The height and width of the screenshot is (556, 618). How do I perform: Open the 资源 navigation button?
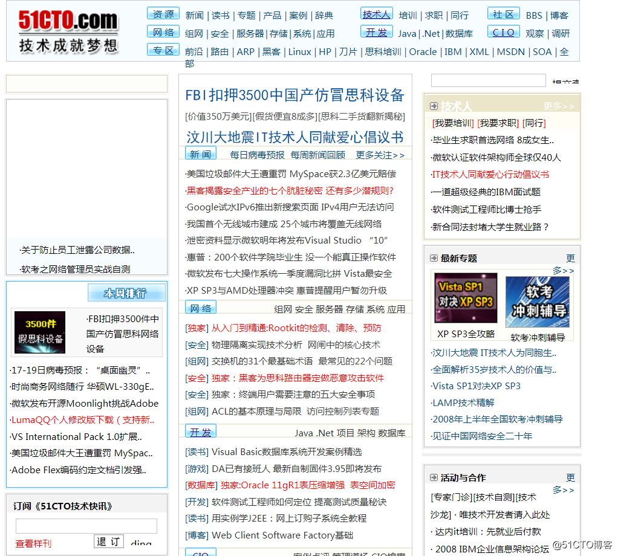[163, 14]
